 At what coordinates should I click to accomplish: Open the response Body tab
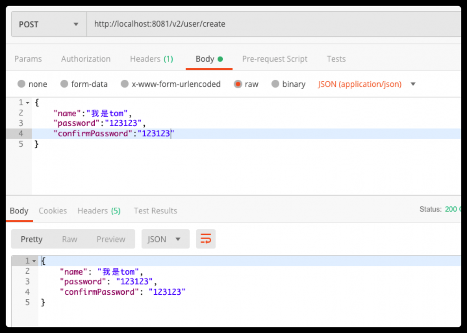pos(19,211)
